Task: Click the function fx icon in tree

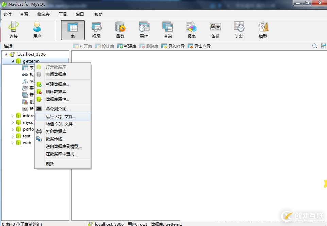Action: point(25,82)
